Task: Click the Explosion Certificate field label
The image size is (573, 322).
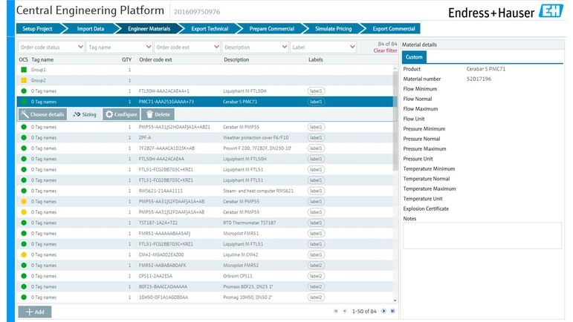Action: [x=426, y=208]
